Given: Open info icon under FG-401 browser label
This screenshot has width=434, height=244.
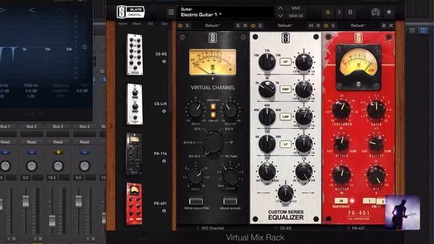Looking at the screenshot, I should click(x=164, y=211).
